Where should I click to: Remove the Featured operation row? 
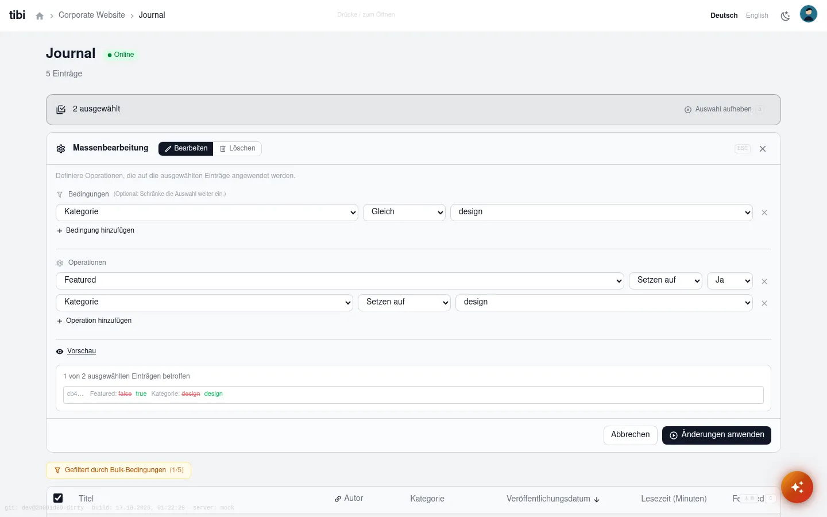point(764,281)
